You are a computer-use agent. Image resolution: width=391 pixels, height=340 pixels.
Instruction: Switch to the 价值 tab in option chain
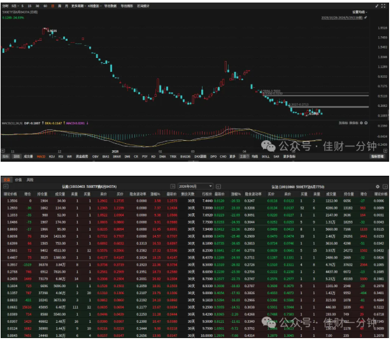(18, 180)
